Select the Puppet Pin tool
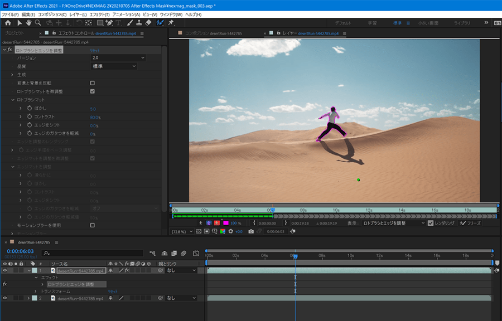 coord(171,23)
